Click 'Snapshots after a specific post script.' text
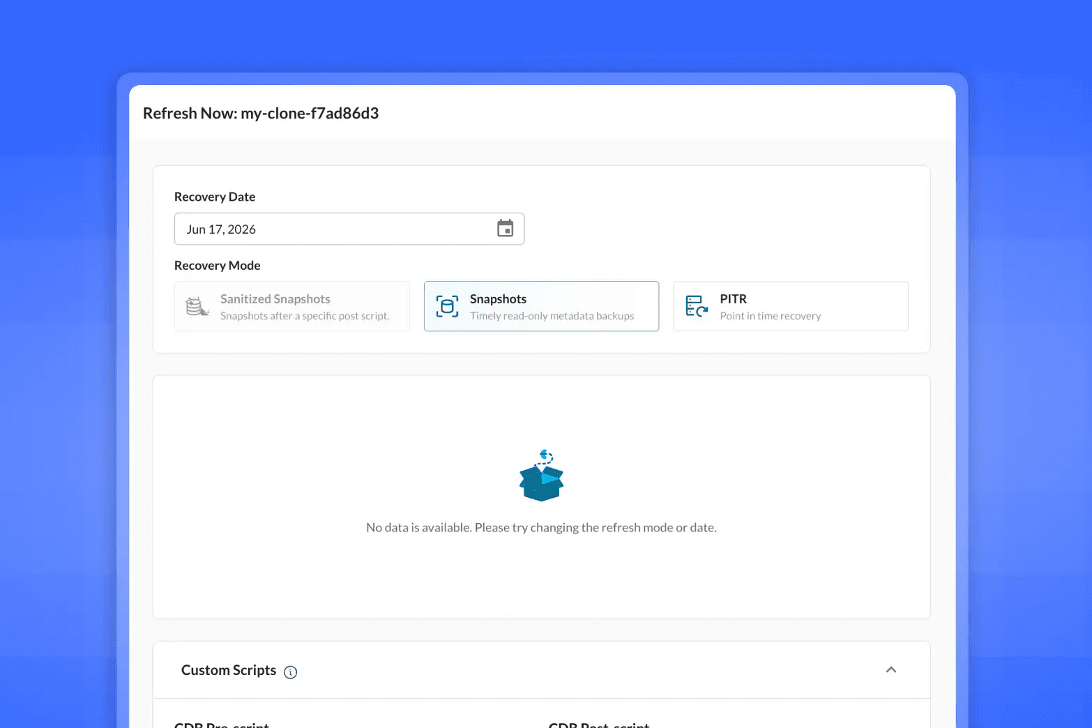Screen dimensions: 1092x728 click(x=305, y=316)
